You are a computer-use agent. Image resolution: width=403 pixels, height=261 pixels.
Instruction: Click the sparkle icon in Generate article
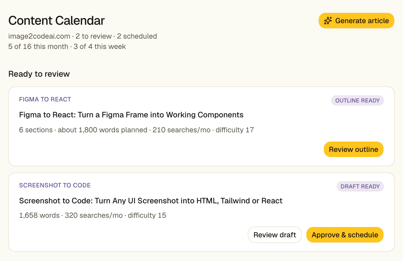tap(328, 21)
